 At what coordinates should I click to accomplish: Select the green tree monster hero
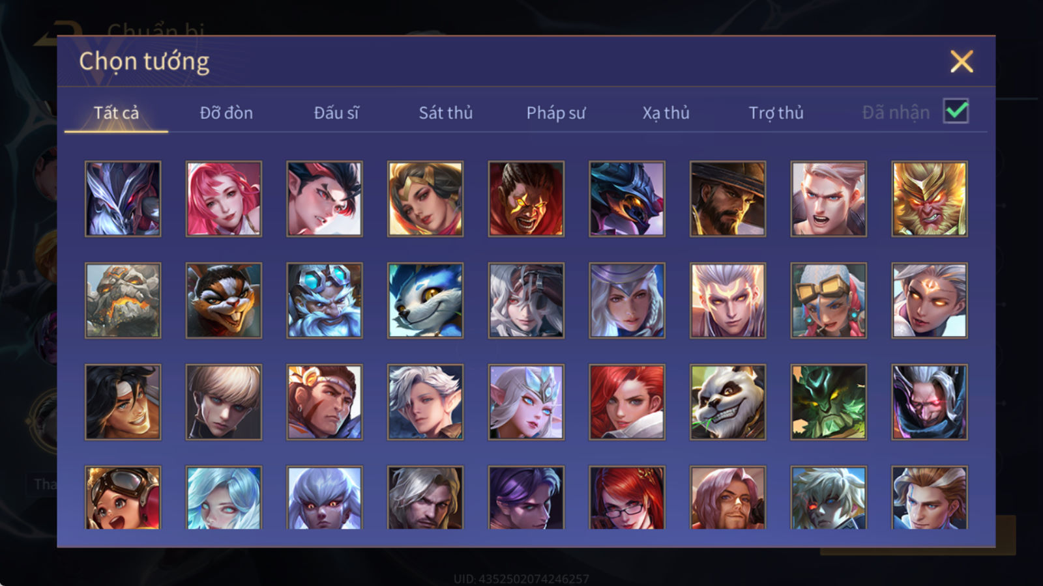click(x=829, y=402)
